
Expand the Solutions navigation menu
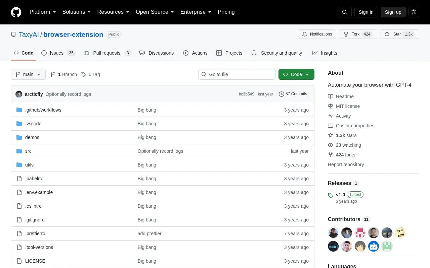pos(77,12)
